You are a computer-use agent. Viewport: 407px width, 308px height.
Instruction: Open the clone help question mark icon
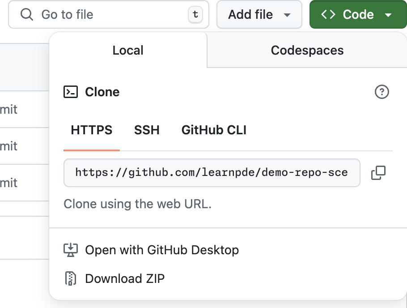(382, 92)
